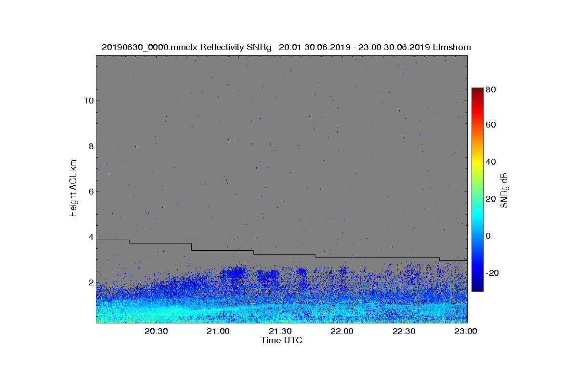This screenshot has width=578, height=385.
Task: Select the 'Time UTC' axis label
Action: tap(282, 340)
